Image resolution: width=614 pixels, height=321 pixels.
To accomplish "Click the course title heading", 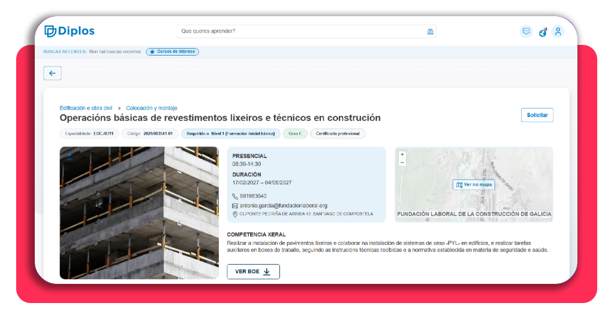I will point(220,118).
